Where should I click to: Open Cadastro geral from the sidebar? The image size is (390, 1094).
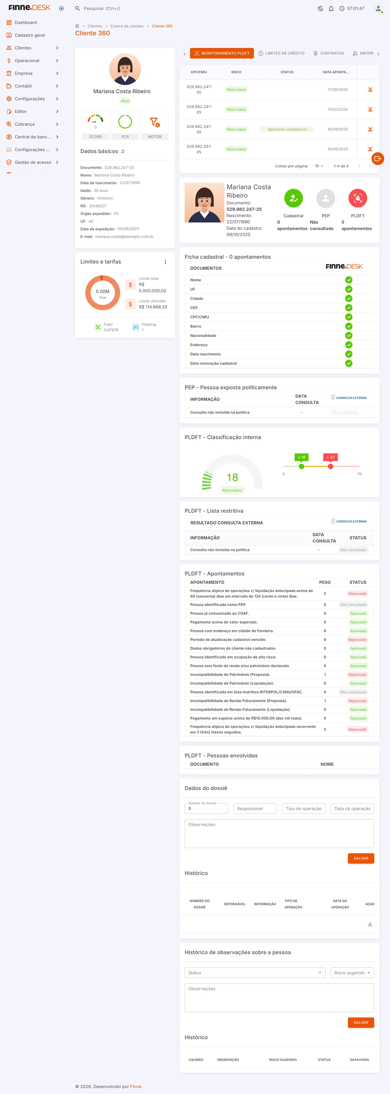coord(33,35)
